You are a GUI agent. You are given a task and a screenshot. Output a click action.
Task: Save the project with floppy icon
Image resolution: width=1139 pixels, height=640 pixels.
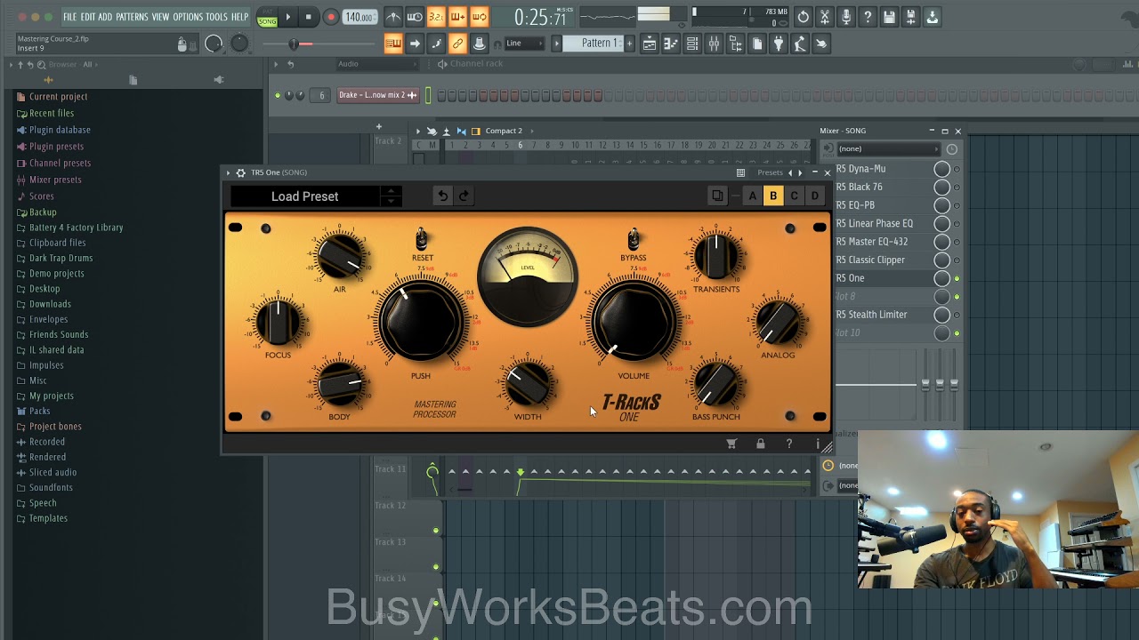pyautogui.click(x=889, y=17)
